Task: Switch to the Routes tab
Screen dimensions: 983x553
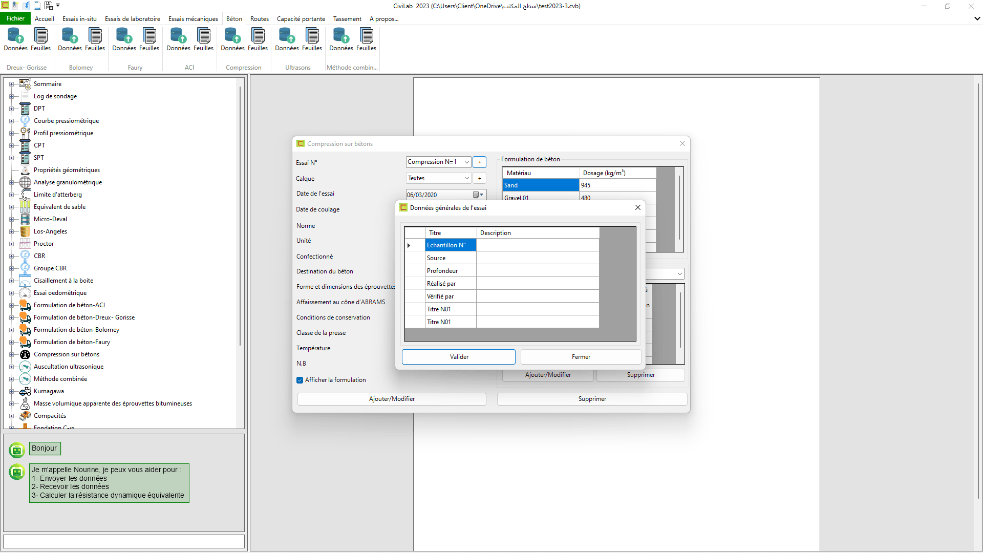Action: point(260,19)
